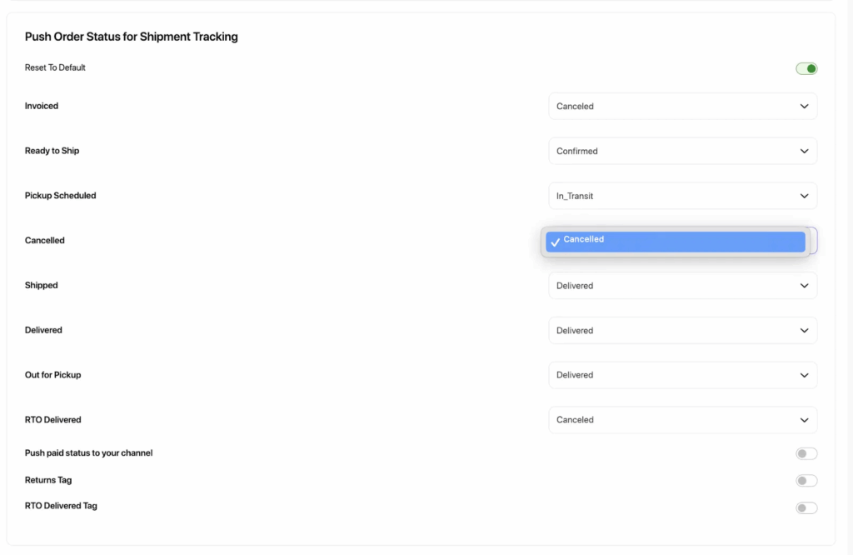Viewport: 853px width, 555px height.
Task: Turn off the Reset To Default toggle
Action: tap(806, 68)
